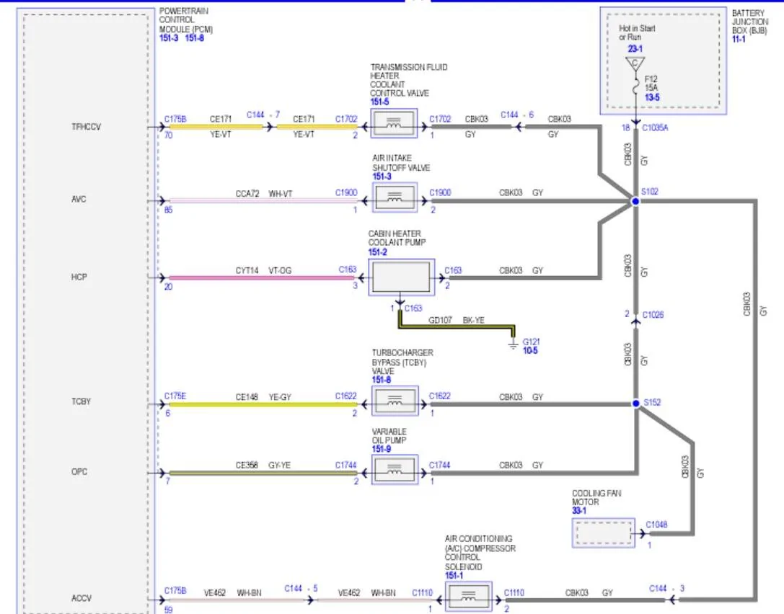Click the black-yellow GD107 ground wire
This screenshot has width=784, height=614.
click(x=457, y=327)
